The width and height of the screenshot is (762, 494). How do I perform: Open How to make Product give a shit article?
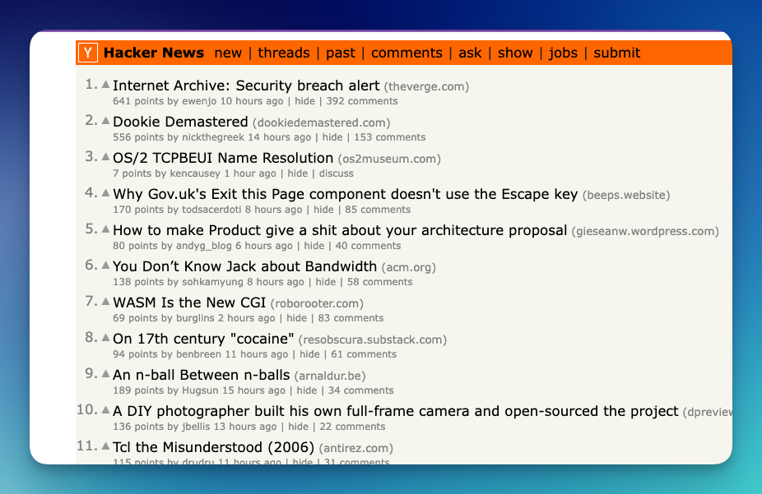point(340,230)
